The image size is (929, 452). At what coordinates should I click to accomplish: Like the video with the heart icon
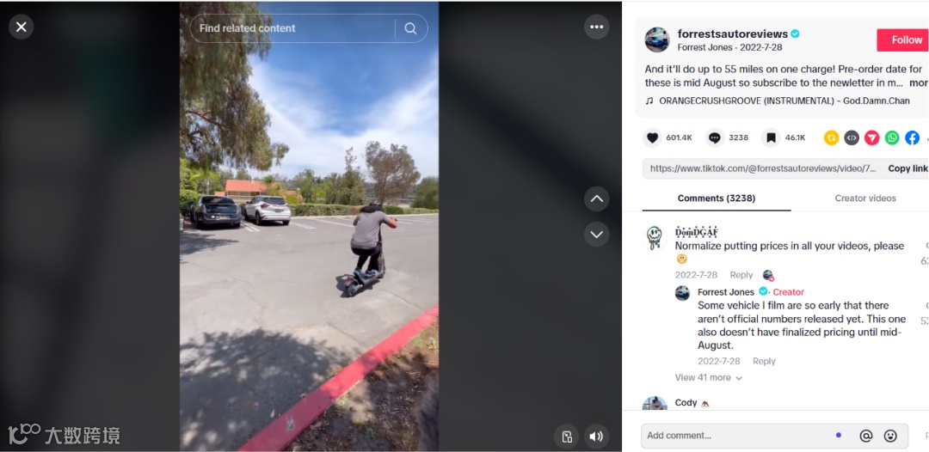pyautogui.click(x=652, y=137)
